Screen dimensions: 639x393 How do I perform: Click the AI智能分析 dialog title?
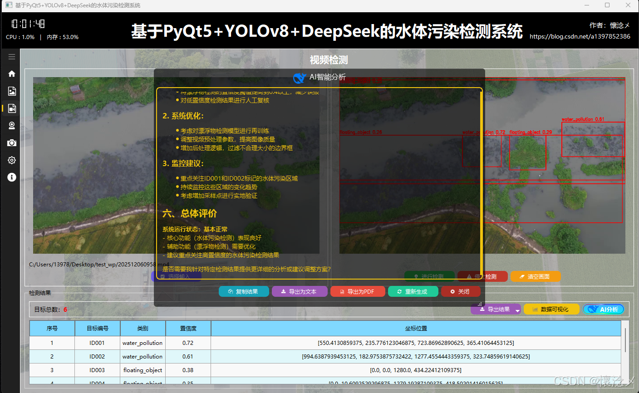point(327,77)
